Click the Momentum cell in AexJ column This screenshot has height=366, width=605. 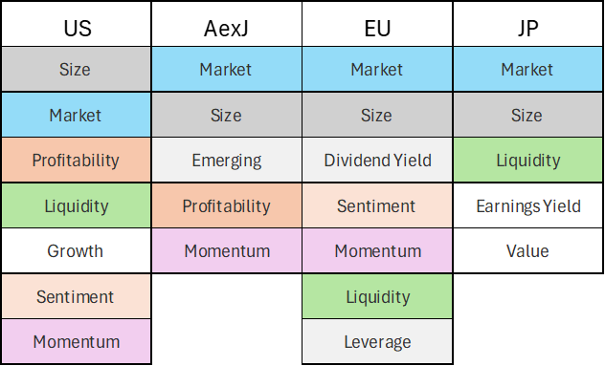click(x=227, y=250)
